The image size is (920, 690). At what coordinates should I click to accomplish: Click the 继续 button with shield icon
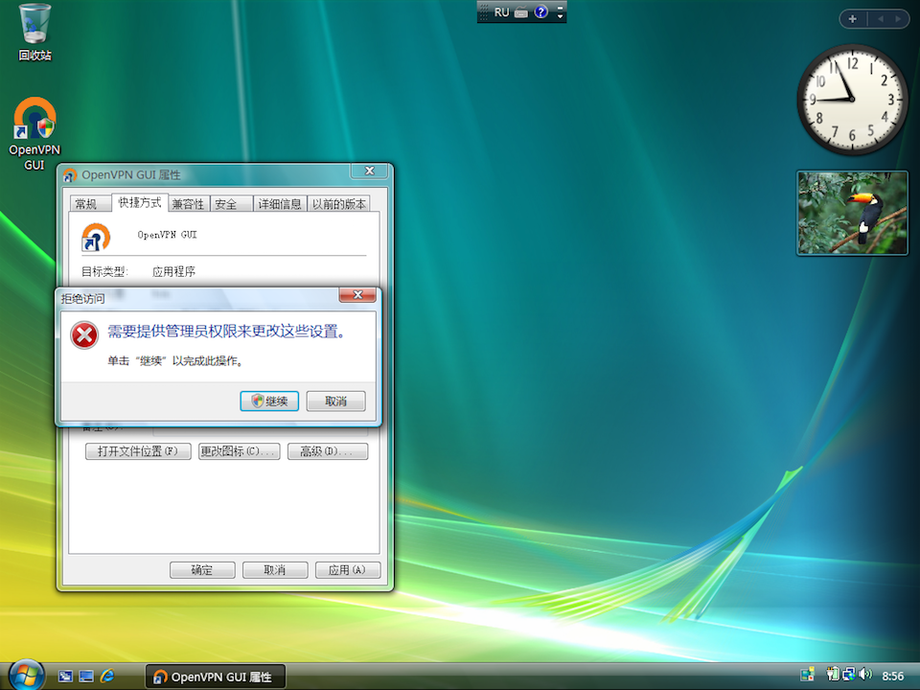click(269, 402)
